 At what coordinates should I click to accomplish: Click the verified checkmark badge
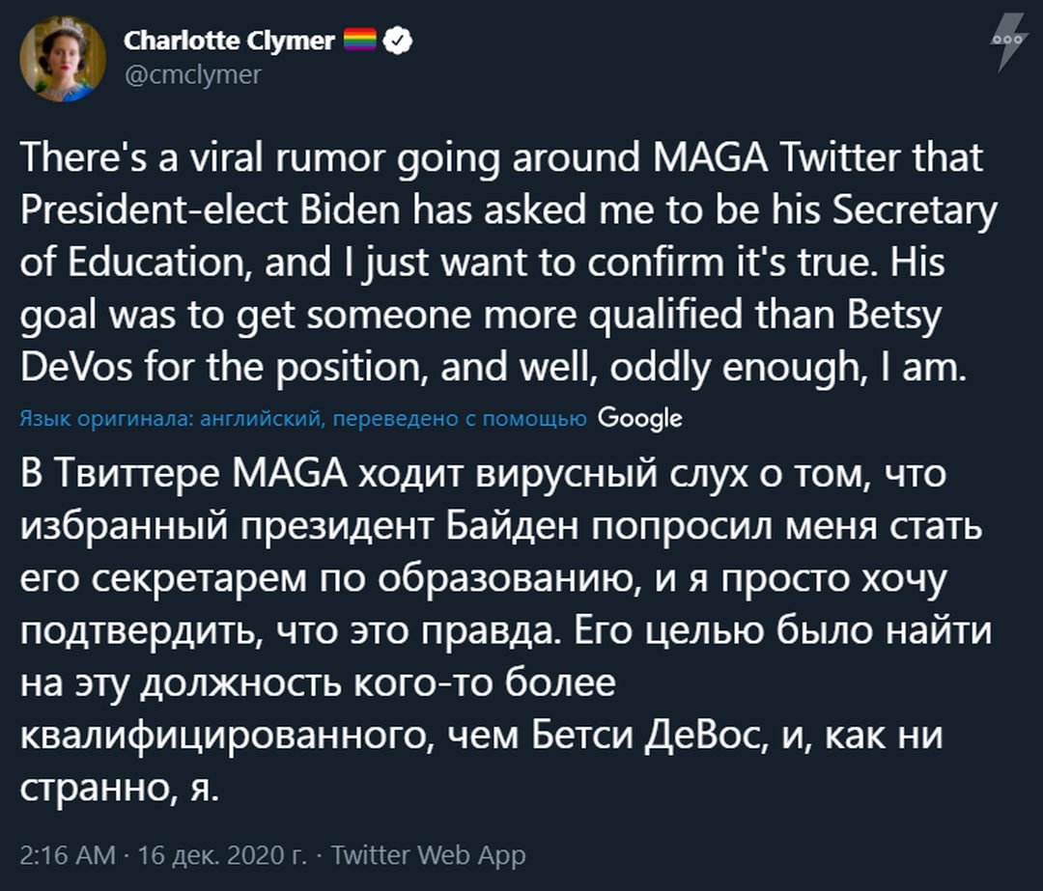click(x=400, y=42)
